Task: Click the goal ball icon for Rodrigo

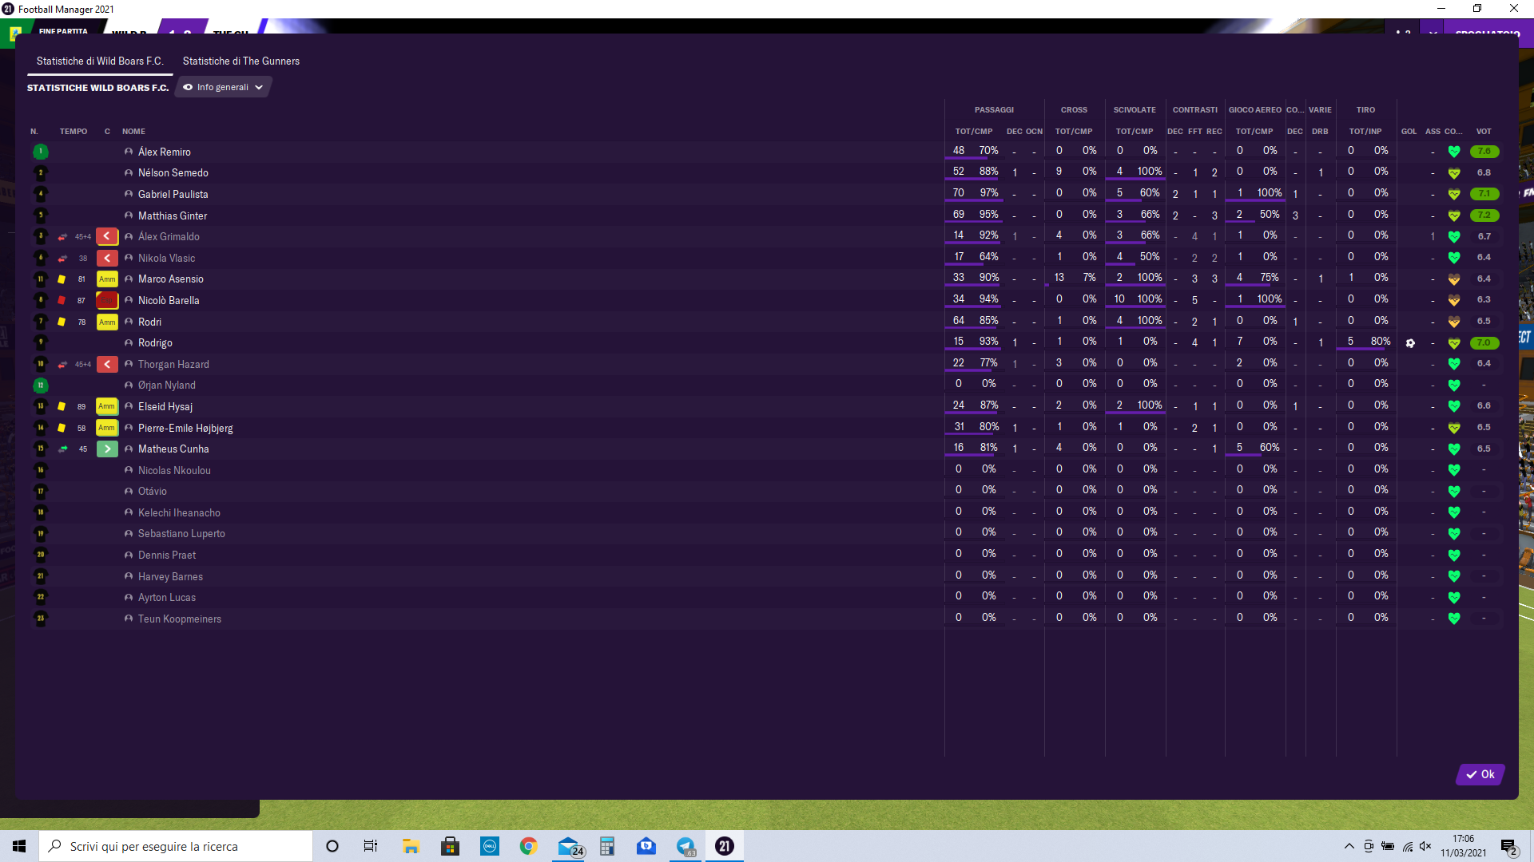Action: pos(1410,343)
